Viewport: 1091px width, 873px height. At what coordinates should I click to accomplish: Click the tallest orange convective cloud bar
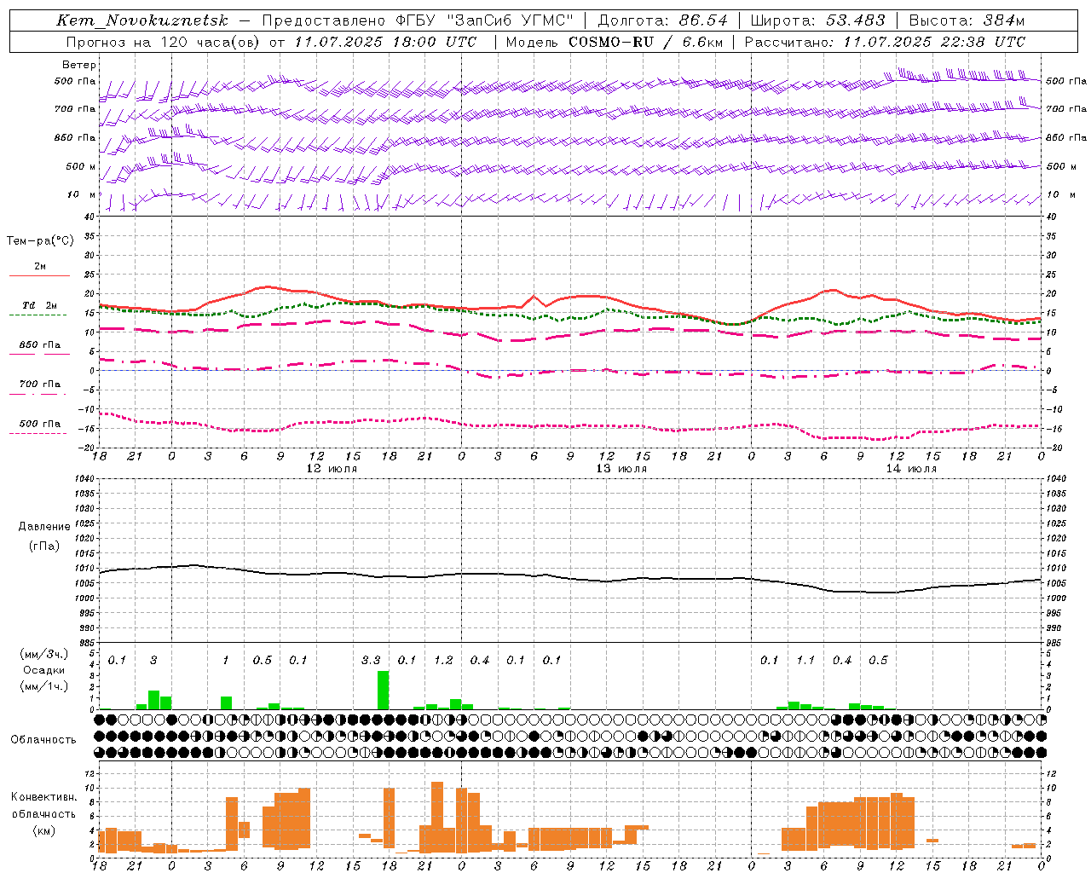437,817
